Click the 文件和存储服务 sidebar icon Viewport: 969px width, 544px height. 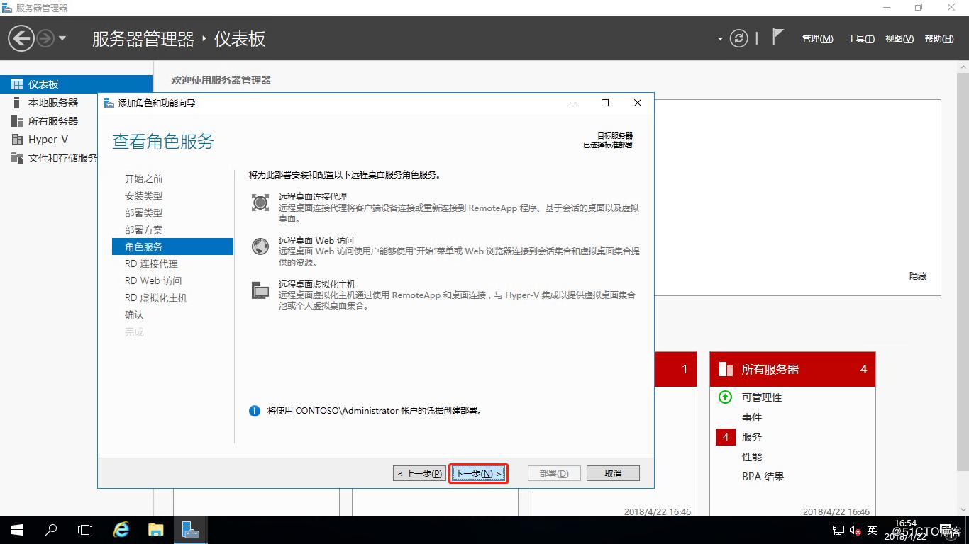(17, 158)
